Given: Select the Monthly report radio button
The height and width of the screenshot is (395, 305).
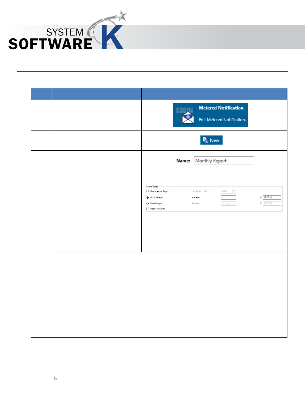Looking at the screenshot, I should point(147,197).
